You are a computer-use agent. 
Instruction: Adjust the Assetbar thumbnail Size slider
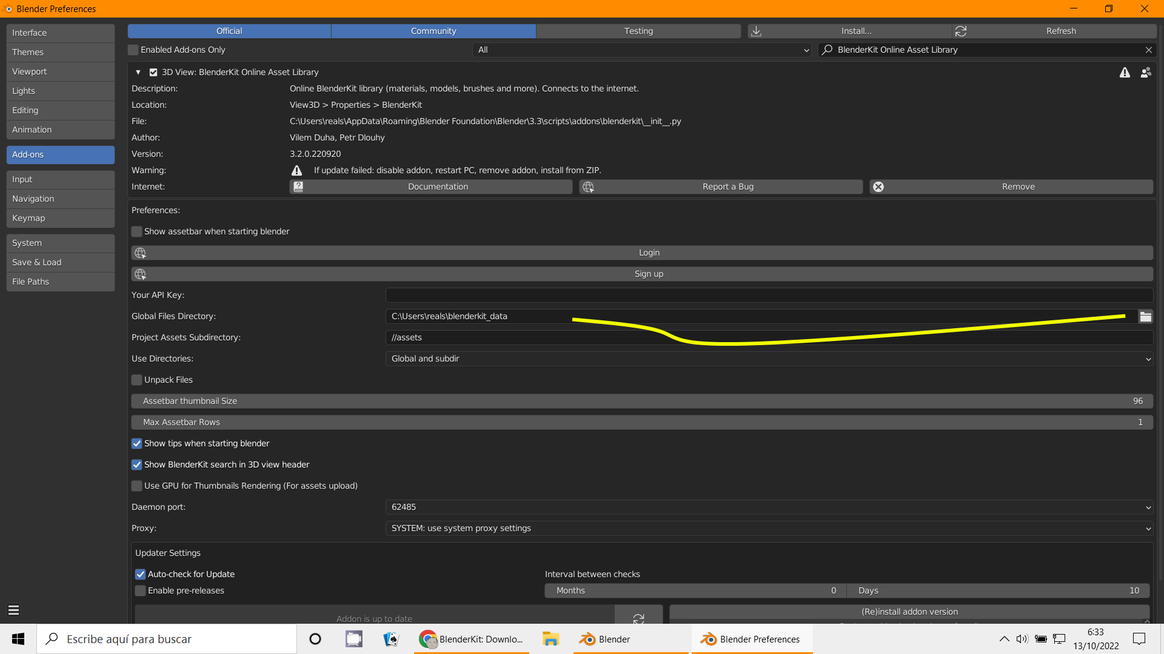(x=641, y=401)
